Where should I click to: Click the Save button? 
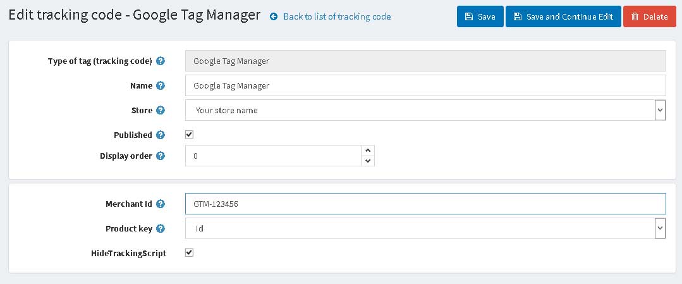(480, 16)
